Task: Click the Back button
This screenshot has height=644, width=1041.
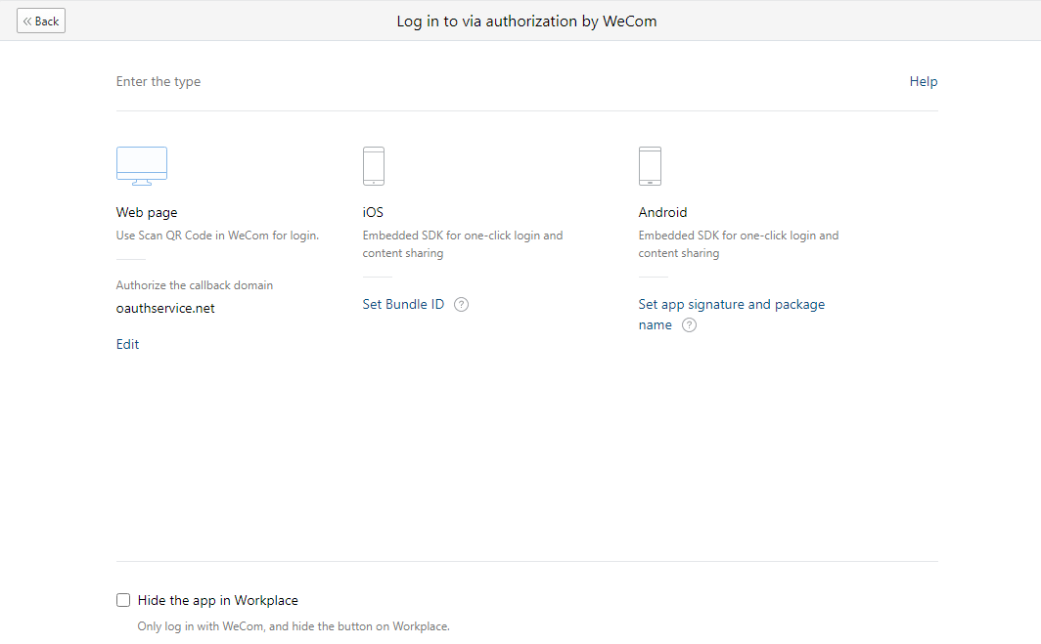Action: 41,21
